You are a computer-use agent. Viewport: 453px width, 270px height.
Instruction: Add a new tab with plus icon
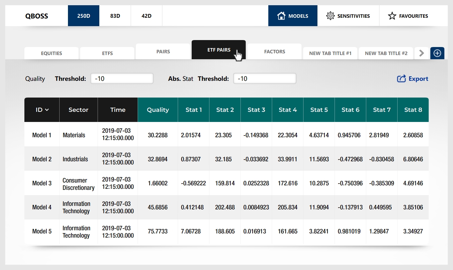[437, 53]
